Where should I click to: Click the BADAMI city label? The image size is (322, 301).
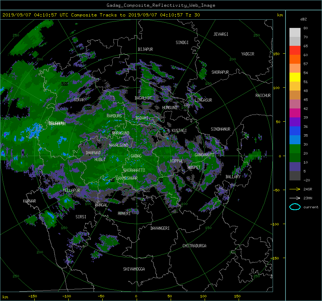click(x=142, y=118)
